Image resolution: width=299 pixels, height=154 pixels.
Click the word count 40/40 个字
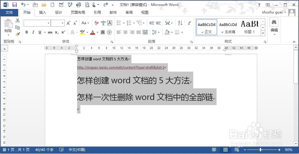44,150
